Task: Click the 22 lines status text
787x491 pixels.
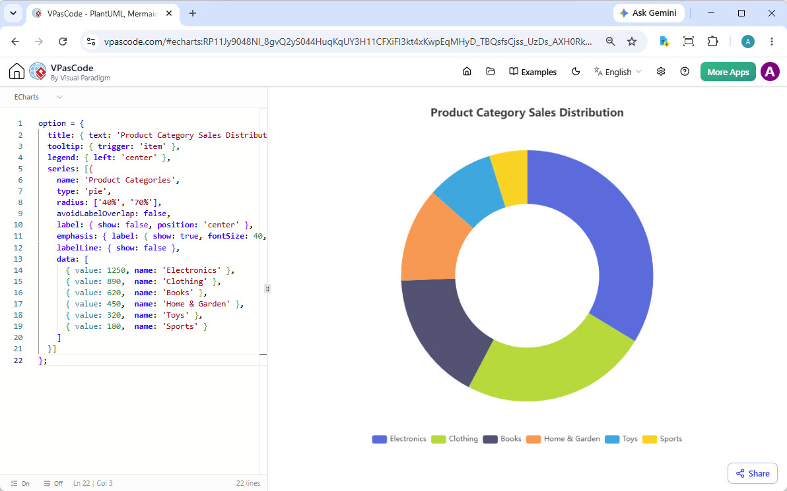Action: pos(248,483)
